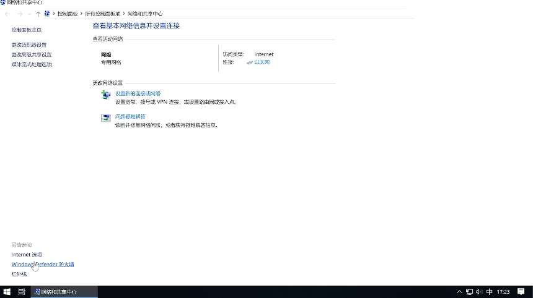This screenshot has width=533, height=298.
Task: Click the 专用网络 network type text
Action: (111, 62)
